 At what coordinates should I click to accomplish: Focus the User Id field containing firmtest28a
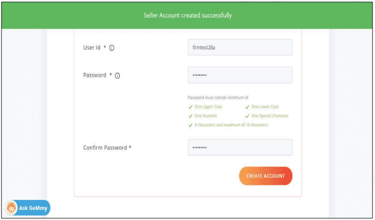click(x=240, y=47)
